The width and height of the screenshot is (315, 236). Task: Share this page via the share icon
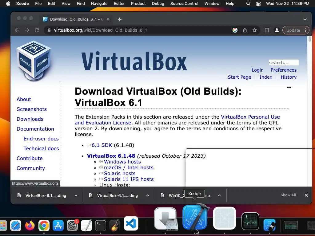point(245,30)
